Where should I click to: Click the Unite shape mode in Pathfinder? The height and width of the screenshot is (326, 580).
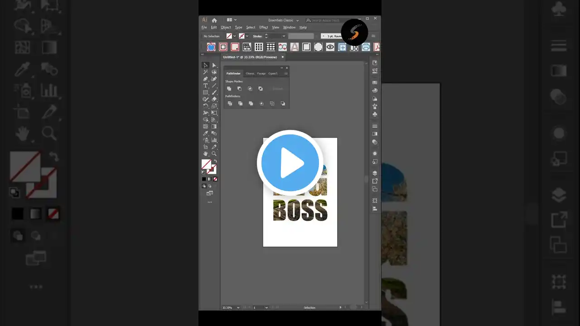[229, 89]
